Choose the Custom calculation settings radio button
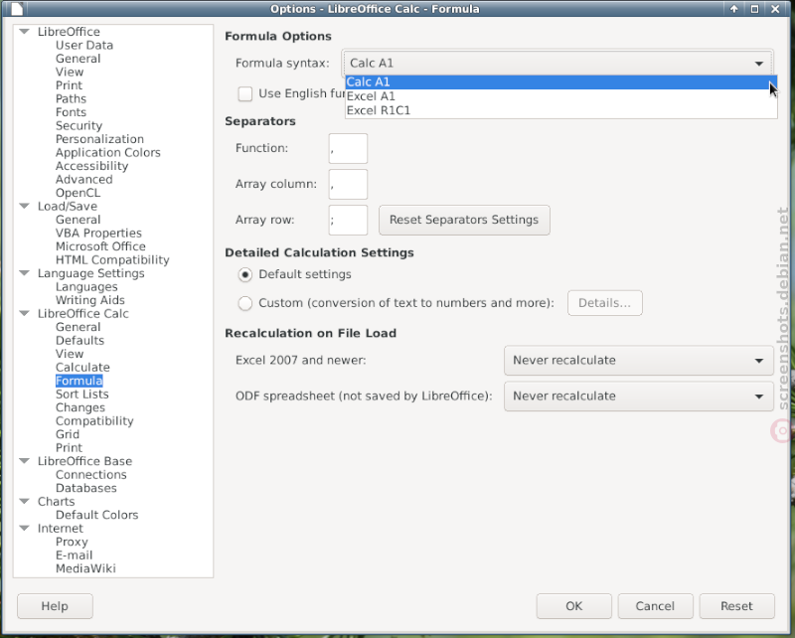Image resolution: width=795 pixels, height=638 pixels. tap(245, 303)
